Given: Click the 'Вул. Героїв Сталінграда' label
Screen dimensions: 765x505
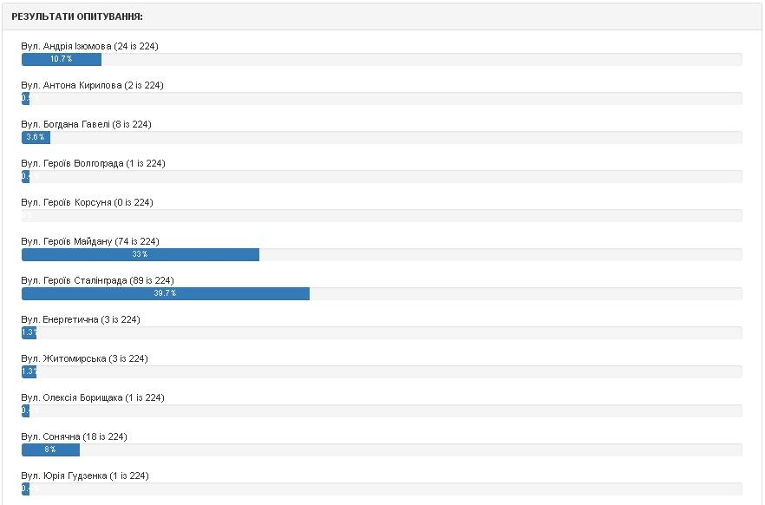Looking at the screenshot, I should point(97,280).
